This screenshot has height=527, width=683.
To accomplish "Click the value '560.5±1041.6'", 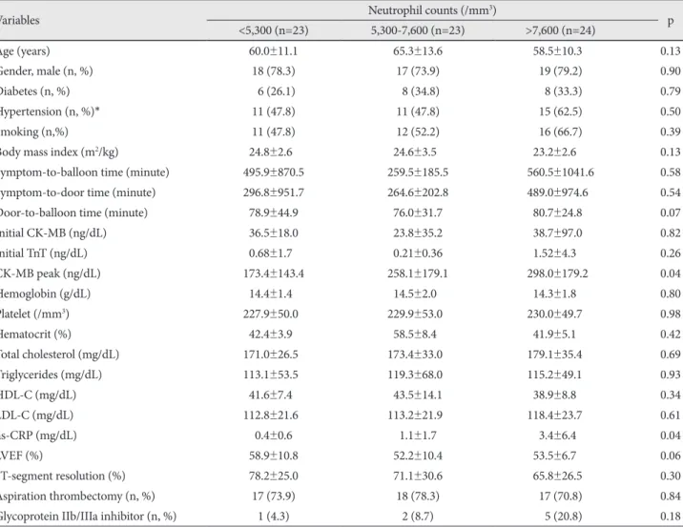I will 561,172.
